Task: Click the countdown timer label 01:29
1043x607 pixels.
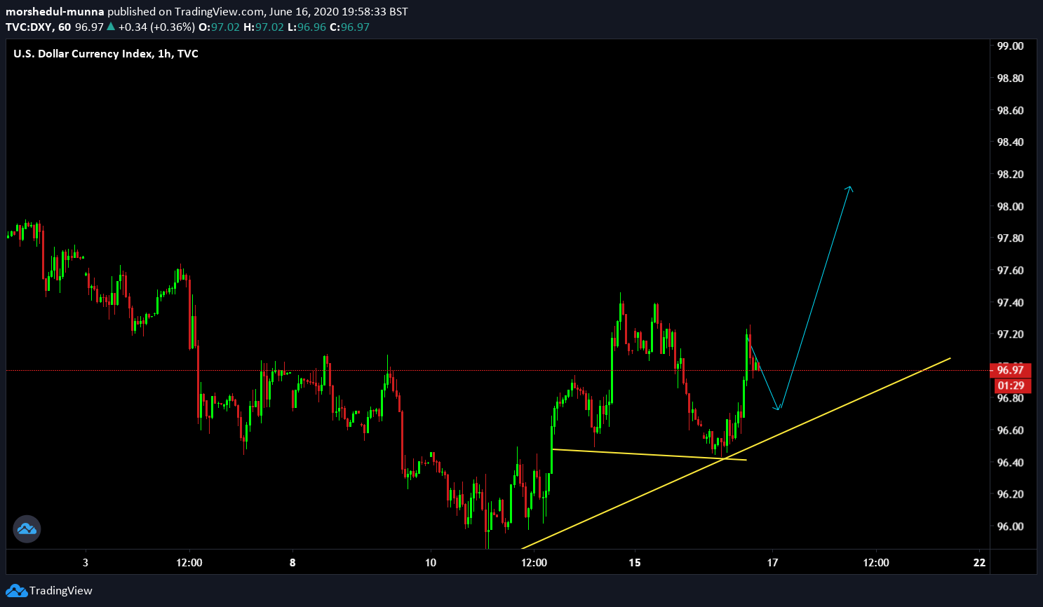Action: [x=1010, y=386]
